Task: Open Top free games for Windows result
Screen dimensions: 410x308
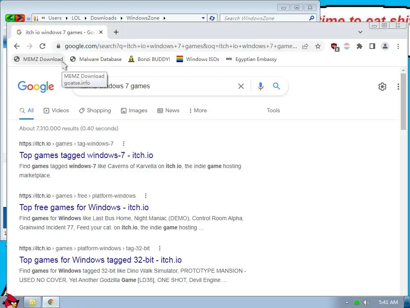Action: click(x=84, y=207)
